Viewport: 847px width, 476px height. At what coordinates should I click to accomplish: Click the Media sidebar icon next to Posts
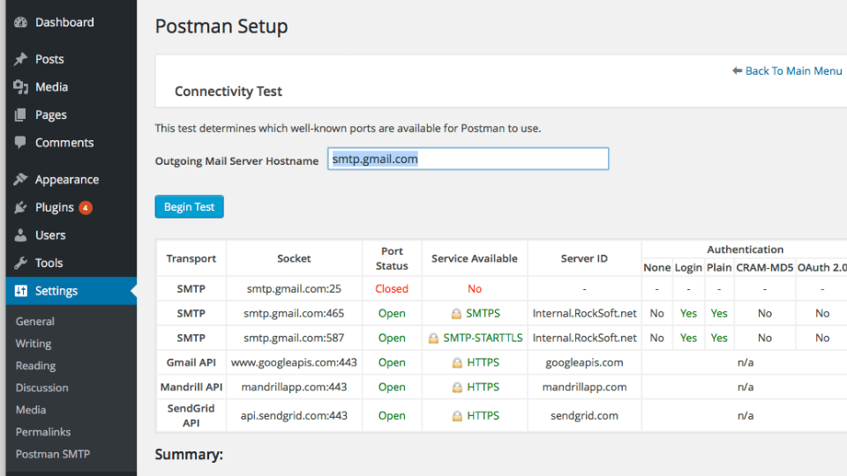[20, 87]
